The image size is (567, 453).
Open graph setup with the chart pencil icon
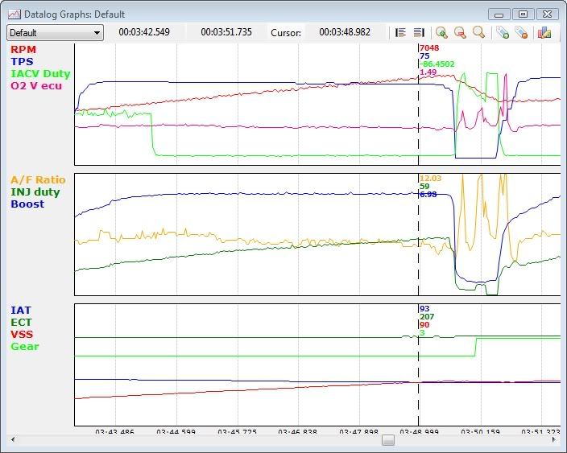click(x=544, y=33)
